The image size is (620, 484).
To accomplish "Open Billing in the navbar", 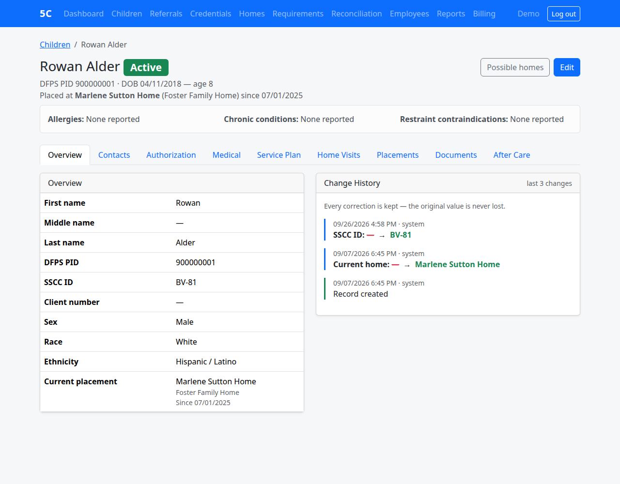I will (x=484, y=14).
